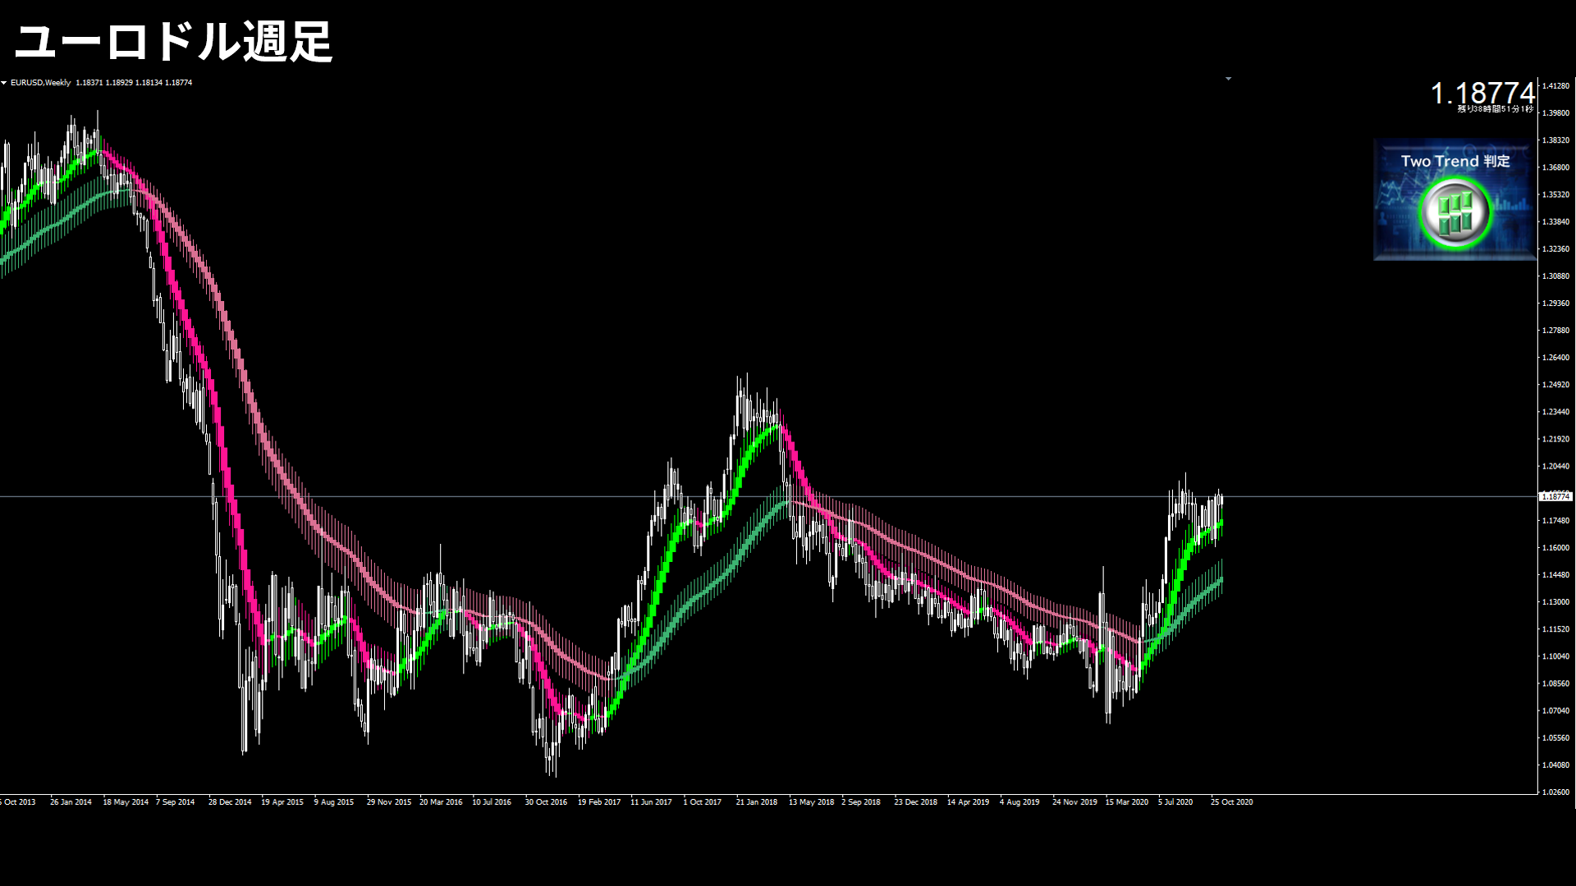The height and width of the screenshot is (886, 1576).
Task: Click the 1.16000 level on price axis
Action: [x=1555, y=548]
